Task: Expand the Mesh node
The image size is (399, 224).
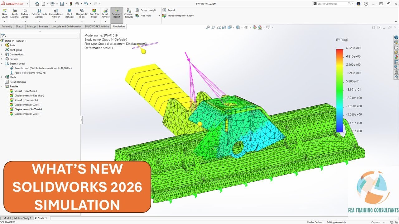Action: pos(2,77)
